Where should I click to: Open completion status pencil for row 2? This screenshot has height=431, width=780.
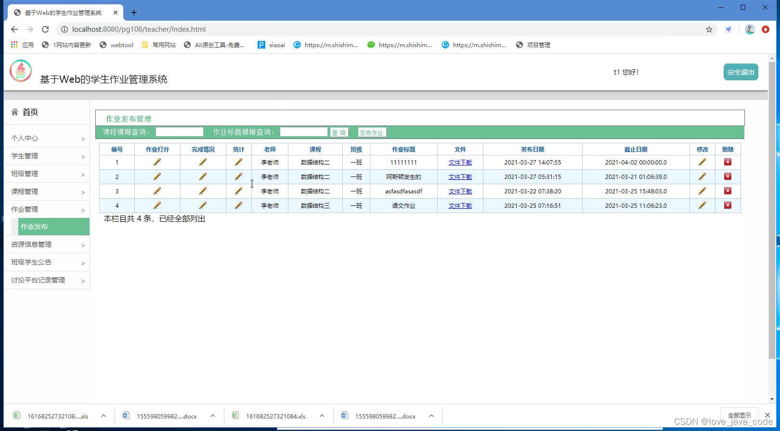[x=203, y=177]
